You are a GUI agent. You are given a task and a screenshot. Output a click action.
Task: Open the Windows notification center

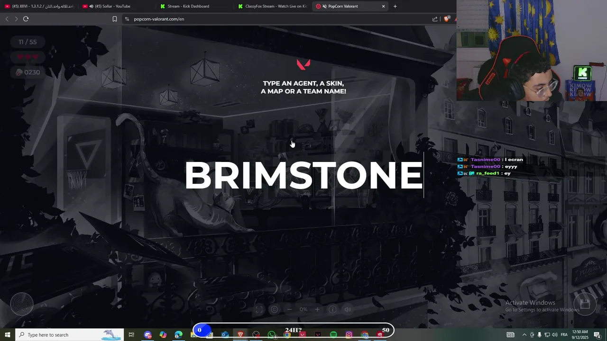597,335
